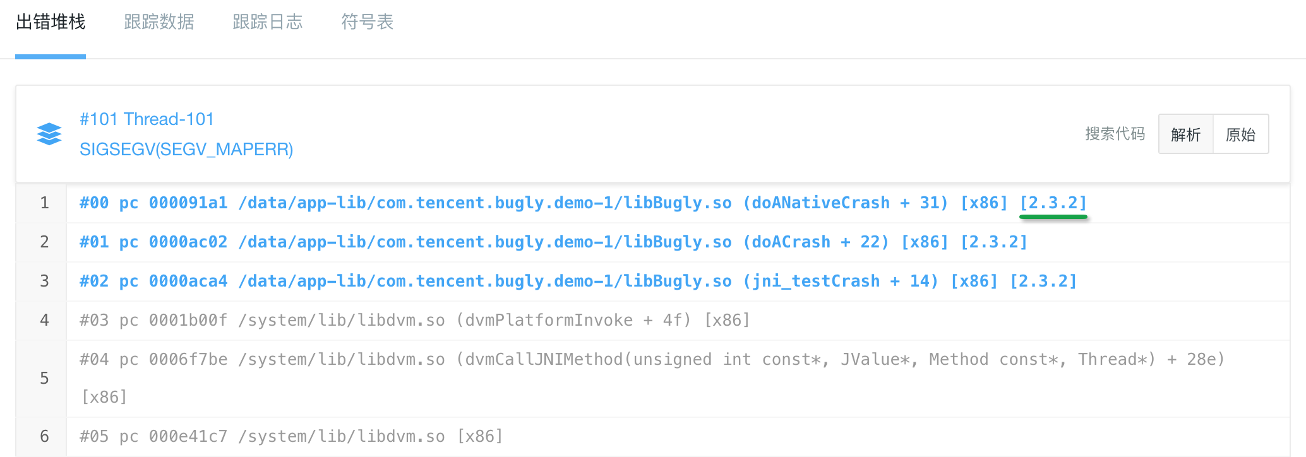Screen dimensions: 1306x457
Task: Switch to 跟踪数据 tab
Action: (x=159, y=22)
